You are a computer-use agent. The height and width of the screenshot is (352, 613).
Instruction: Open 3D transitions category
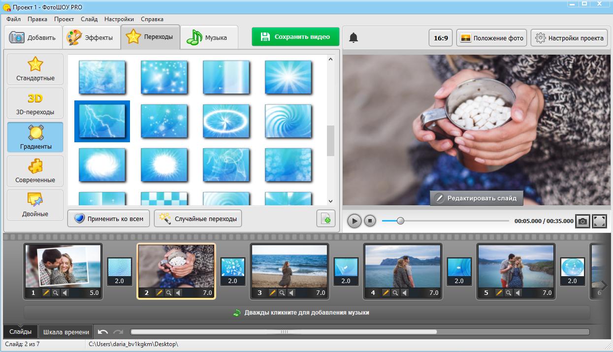(35, 103)
